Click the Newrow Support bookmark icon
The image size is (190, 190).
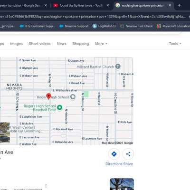[61, 26]
